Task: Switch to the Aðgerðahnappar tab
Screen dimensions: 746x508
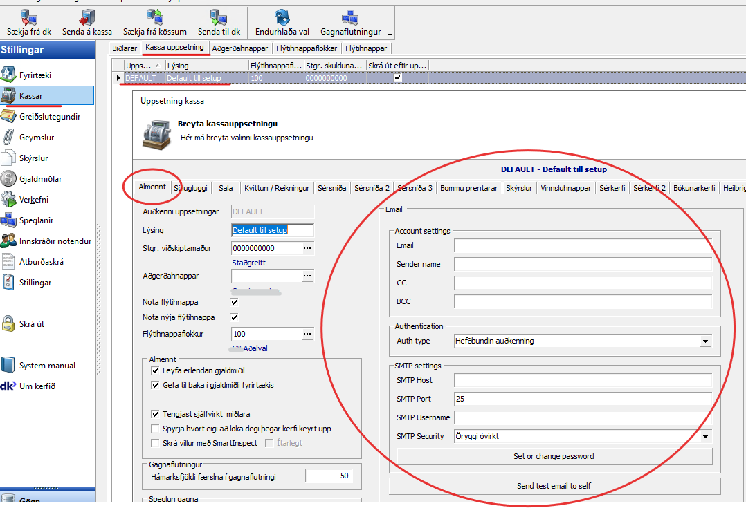Action: click(240, 48)
